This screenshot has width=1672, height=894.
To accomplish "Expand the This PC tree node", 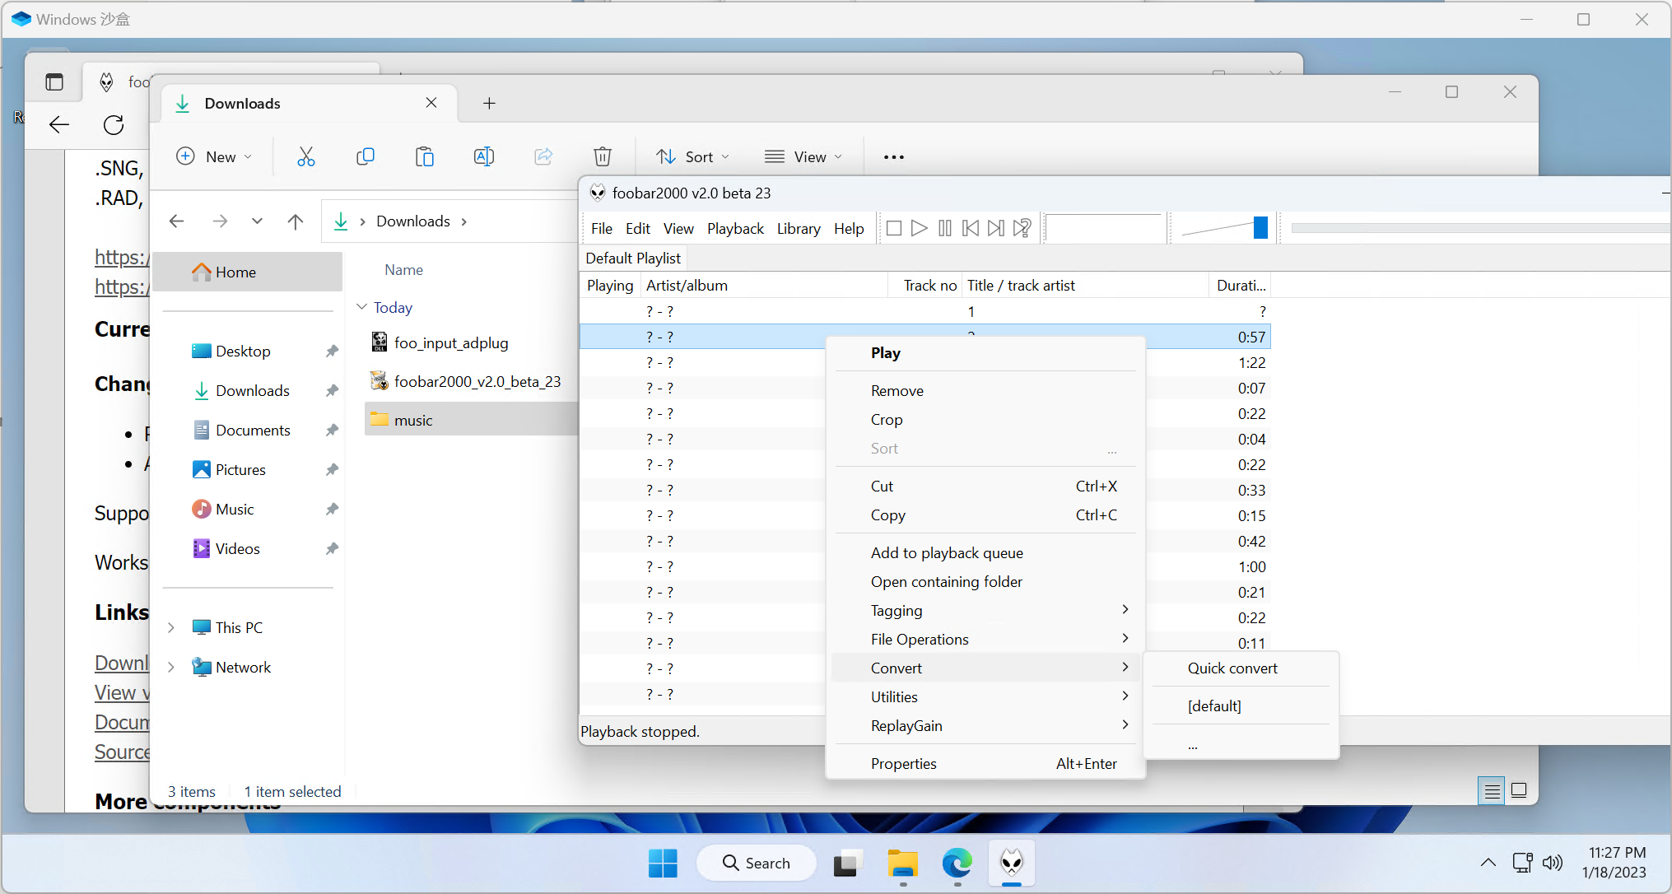I will (x=171, y=627).
